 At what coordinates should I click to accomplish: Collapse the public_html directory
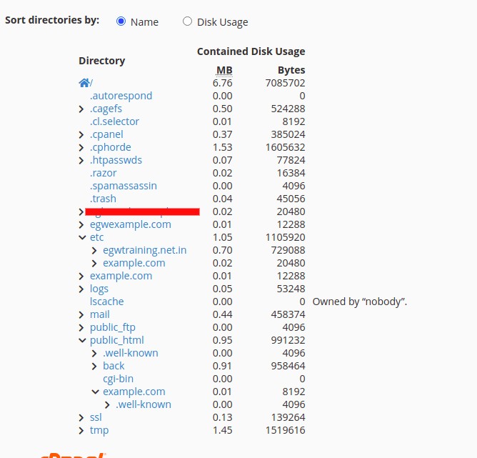(x=81, y=340)
